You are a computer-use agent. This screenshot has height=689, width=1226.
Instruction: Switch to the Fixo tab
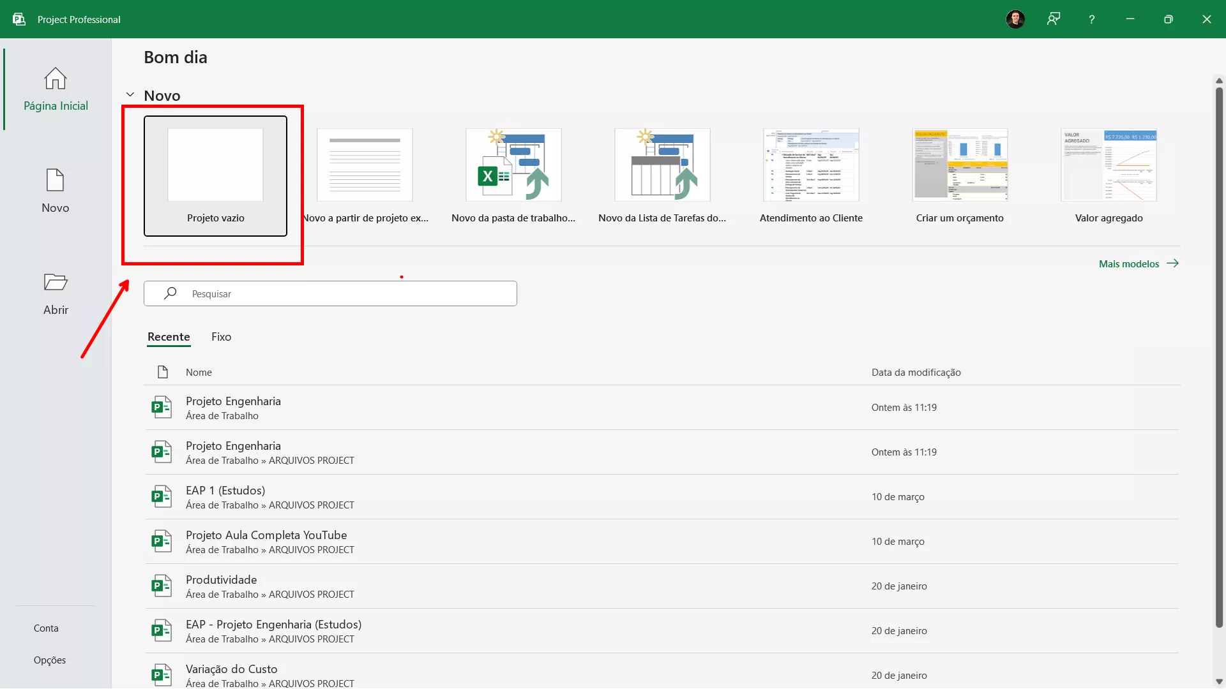point(221,337)
